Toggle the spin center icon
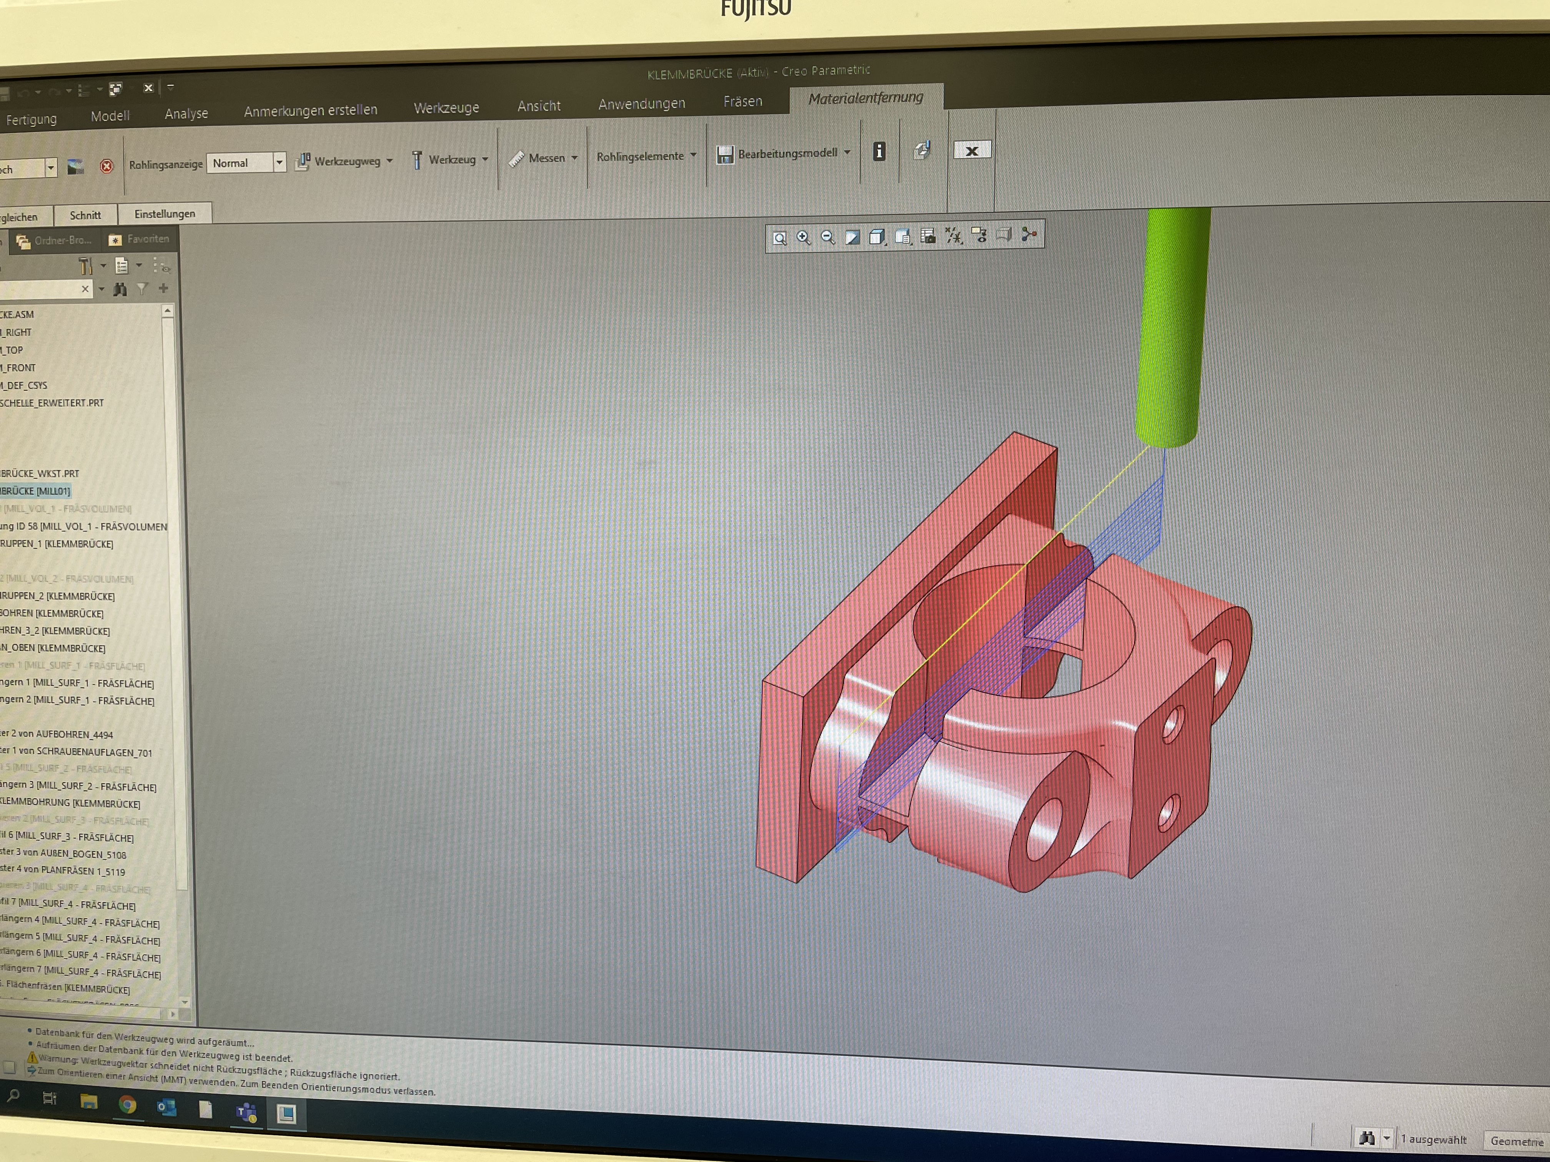Image resolution: width=1550 pixels, height=1162 pixels. click(x=1029, y=234)
